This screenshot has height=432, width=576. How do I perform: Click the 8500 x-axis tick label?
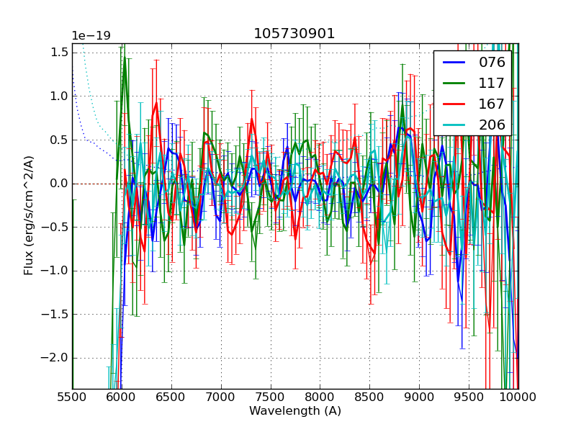point(369,397)
